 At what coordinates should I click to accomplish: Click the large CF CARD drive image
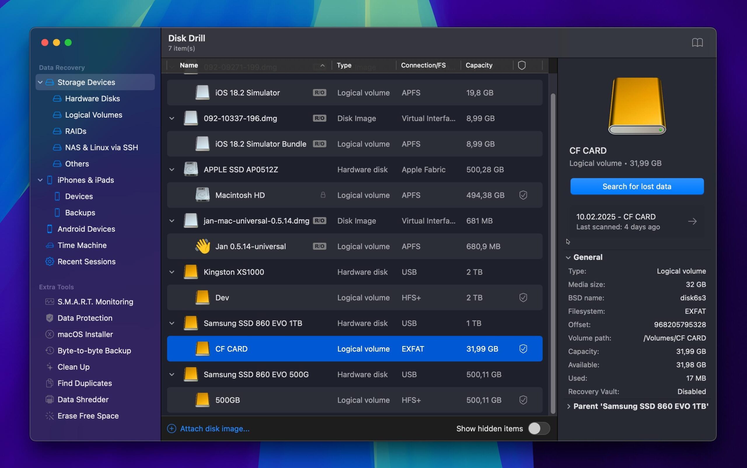pos(637,106)
